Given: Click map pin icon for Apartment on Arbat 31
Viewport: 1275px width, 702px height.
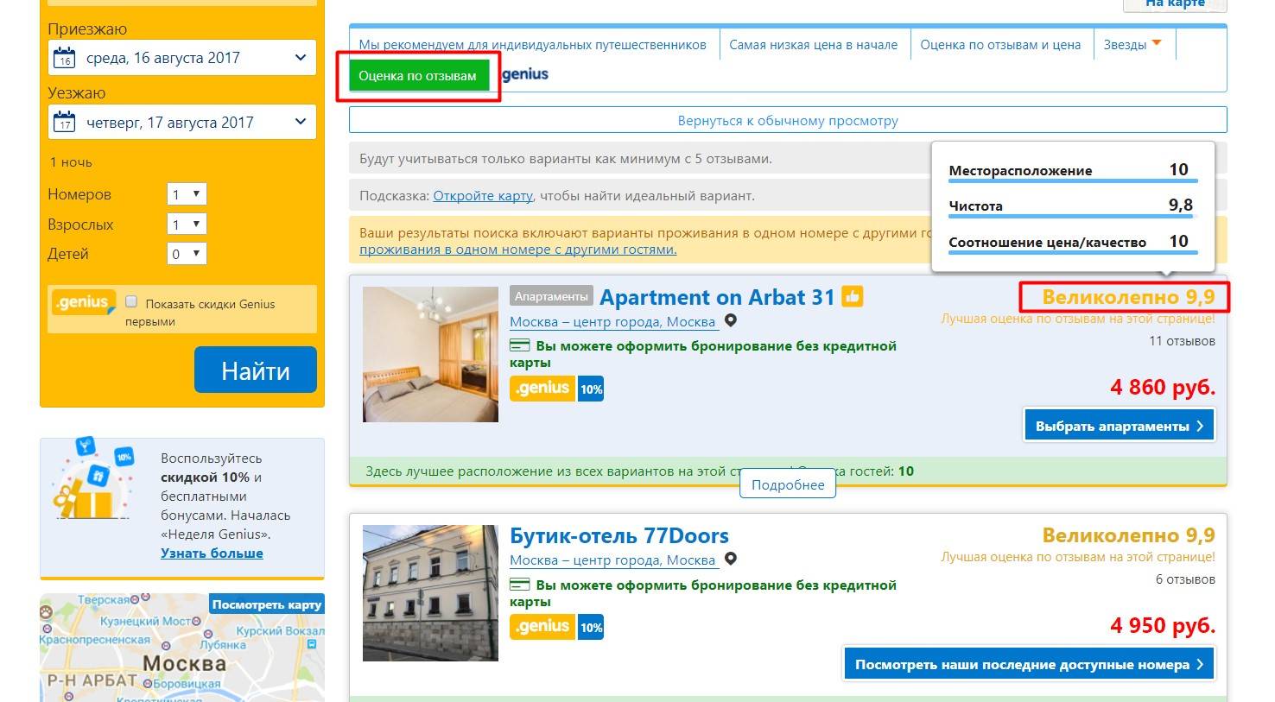Looking at the screenshot, I should pos(731,321).
